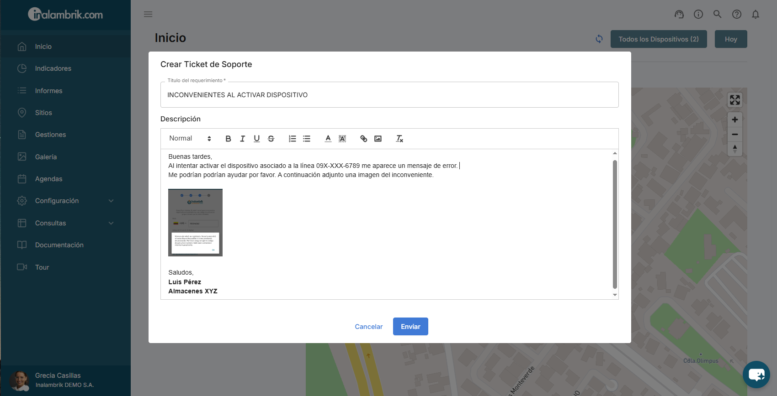Screen dimensions: 777x396
Task: Open Grecia Casillas user profile
Action: 65,380
